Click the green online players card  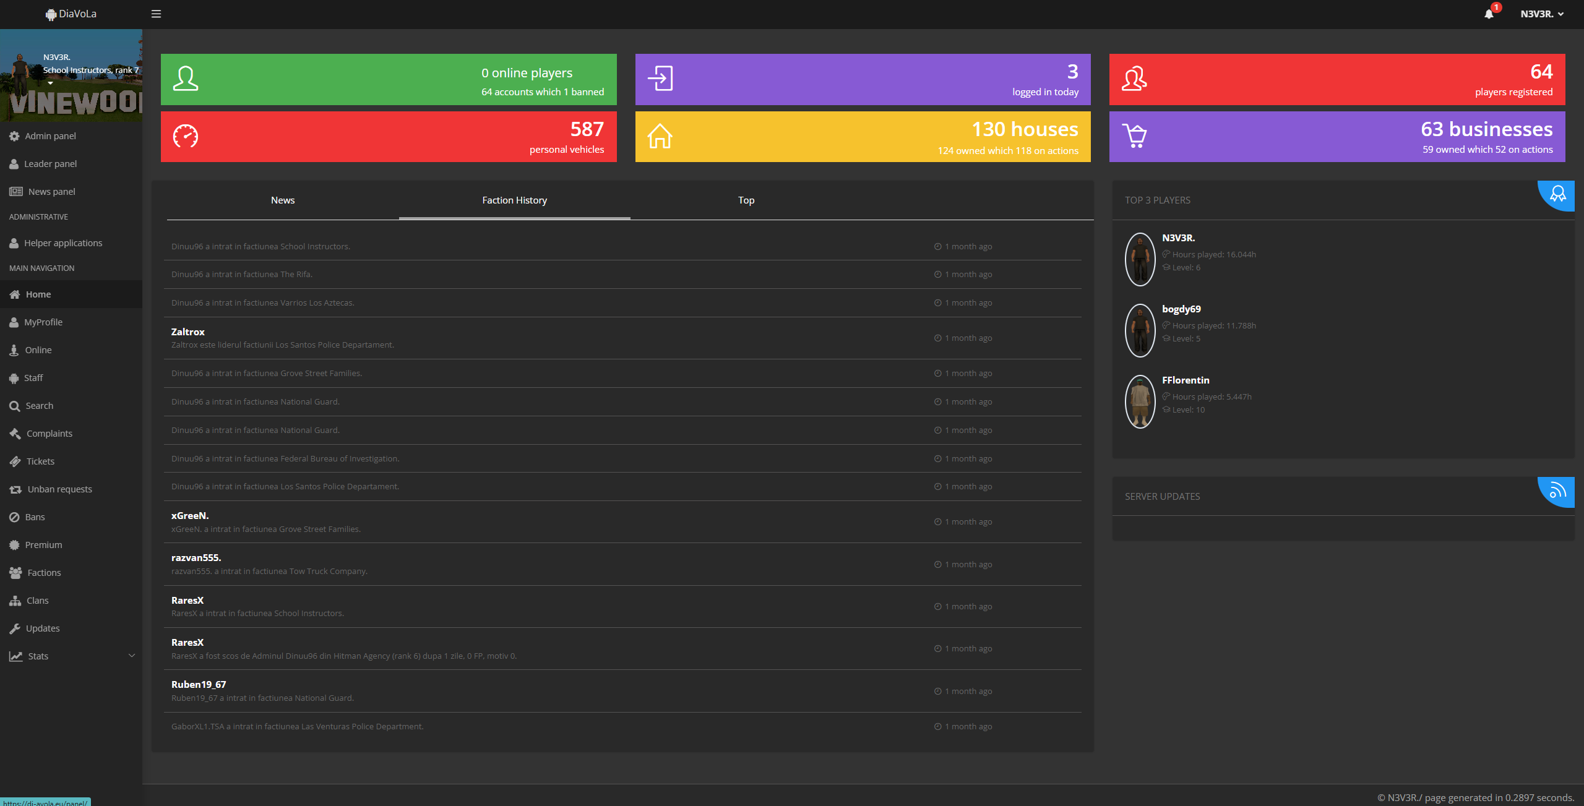pyautogui.click(x=388, y=79)
